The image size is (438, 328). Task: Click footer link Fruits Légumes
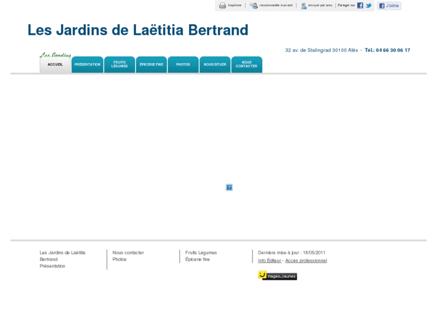[201, 253]
